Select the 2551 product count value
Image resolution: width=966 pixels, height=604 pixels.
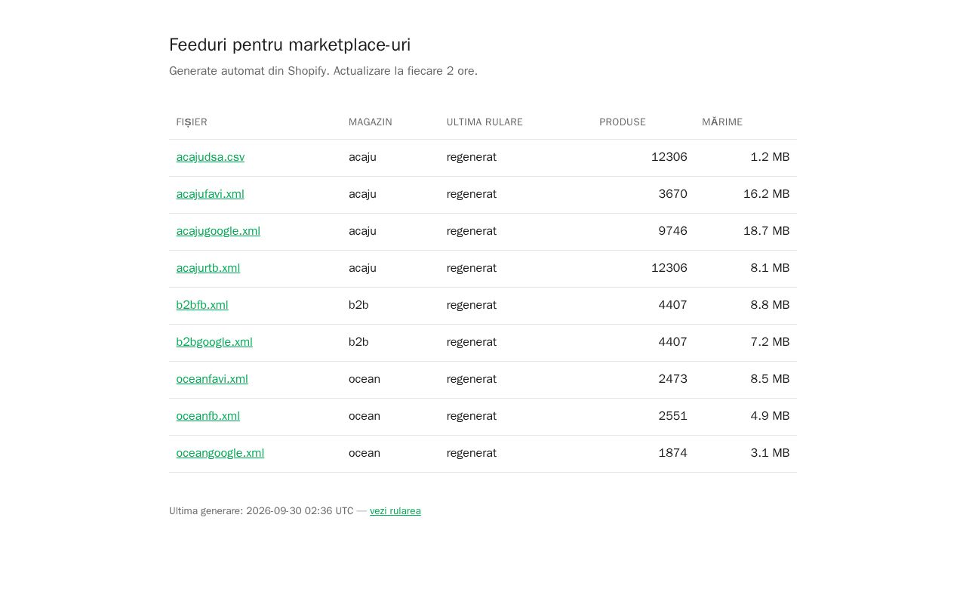pos(672,416)
